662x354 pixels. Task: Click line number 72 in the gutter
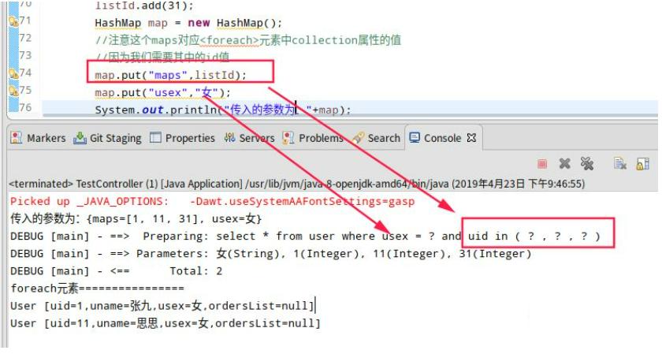(25, 38)
